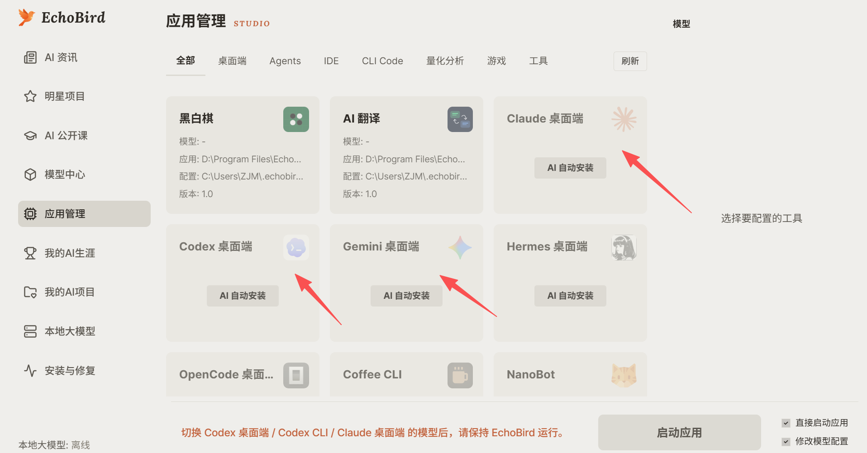The image size is (867, 453).
Task: Select the Codex 桌面端 card title
Action: [216, 246]
